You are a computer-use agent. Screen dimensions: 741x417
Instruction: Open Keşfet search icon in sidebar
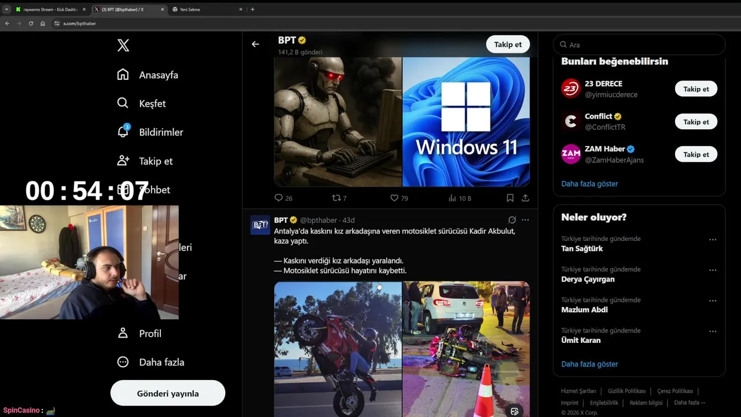[x=123, y=103]
